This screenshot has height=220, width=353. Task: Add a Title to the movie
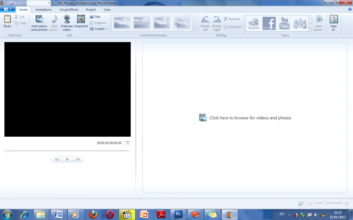(95, 17)
